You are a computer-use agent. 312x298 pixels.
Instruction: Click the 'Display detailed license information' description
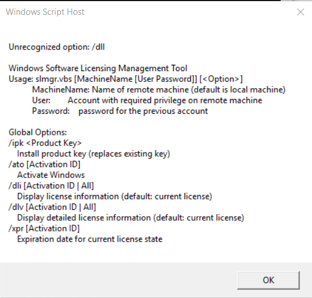130,218
